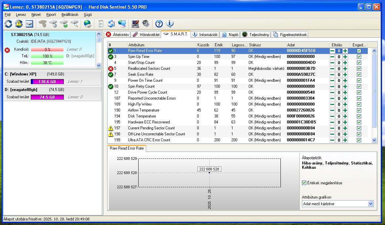Image resolution: width=385 pixels, height=225 pixels.
Task: Click the disk with magnifier toolbar icon
Action: (74, 24)
